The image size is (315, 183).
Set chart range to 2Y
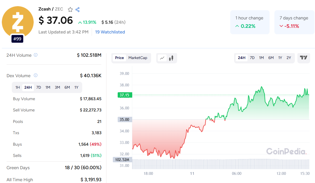click(289, 58)
